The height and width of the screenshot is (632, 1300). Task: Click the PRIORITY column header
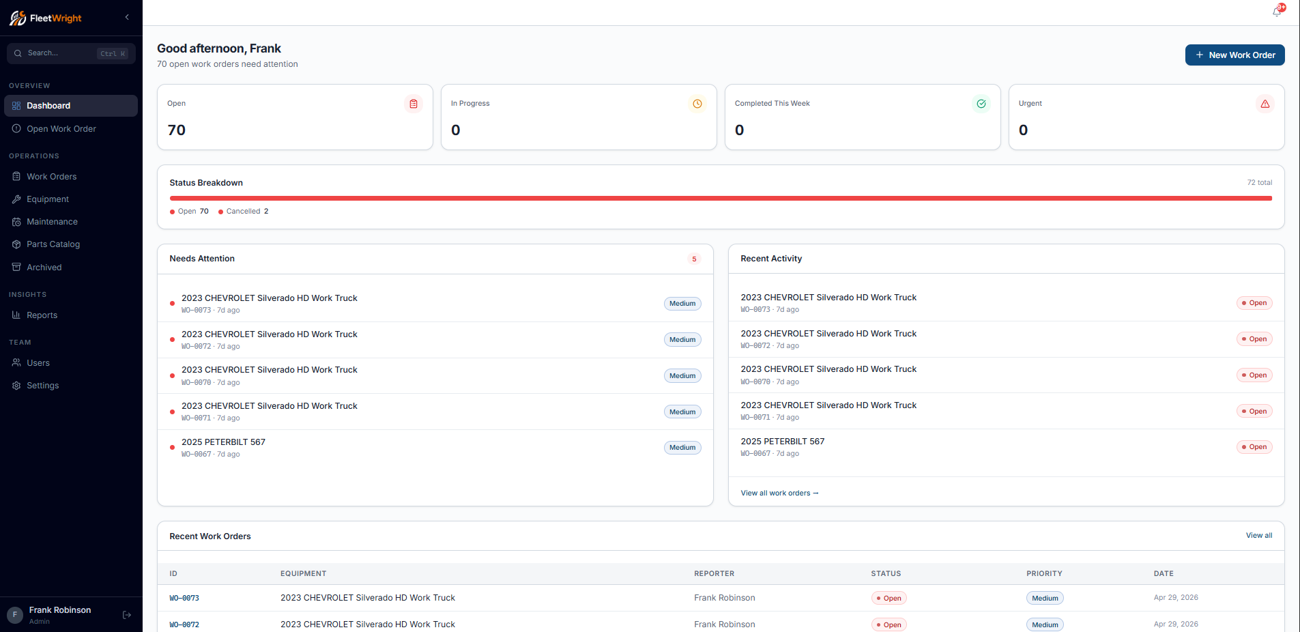[1044, 574]
